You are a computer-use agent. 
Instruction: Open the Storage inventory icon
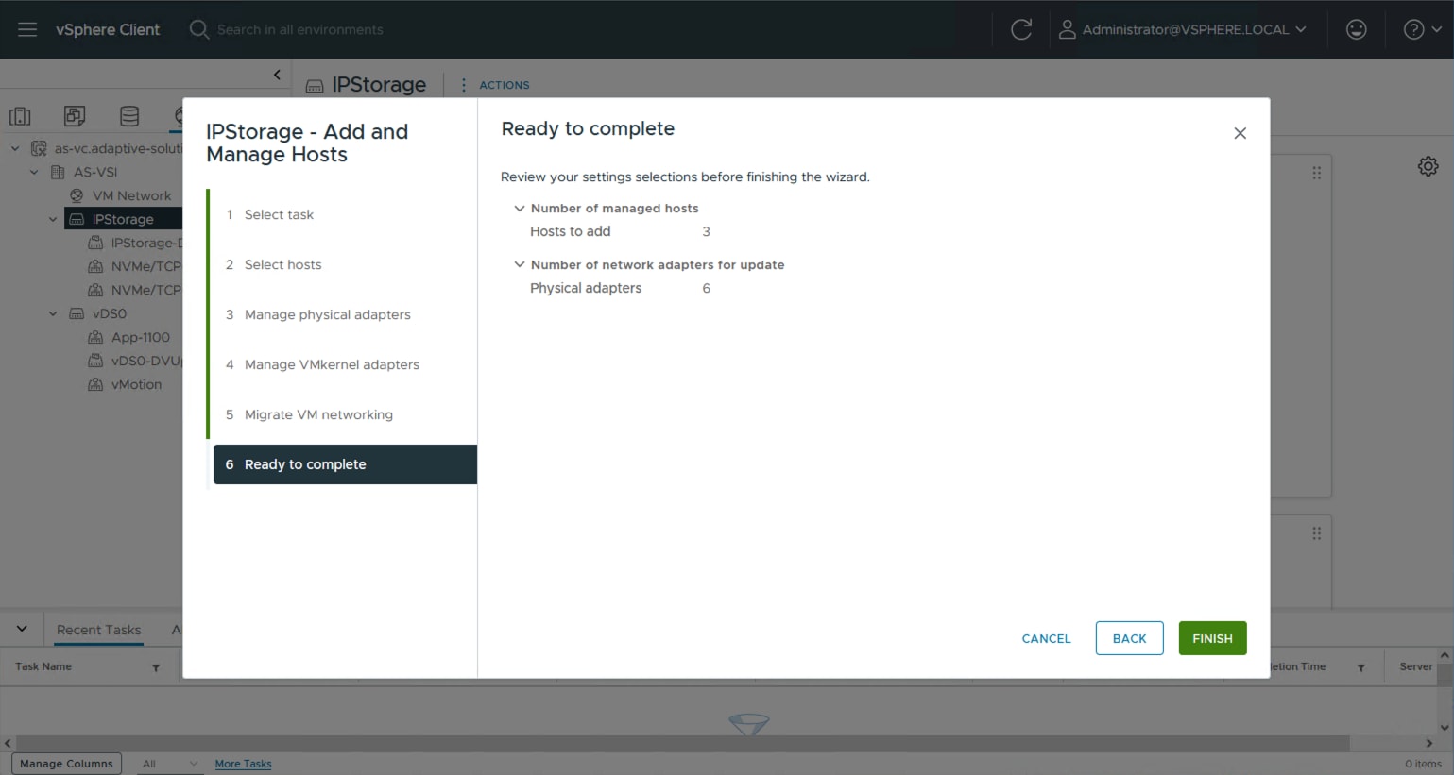pyautogui.click(x=128, y=115)
